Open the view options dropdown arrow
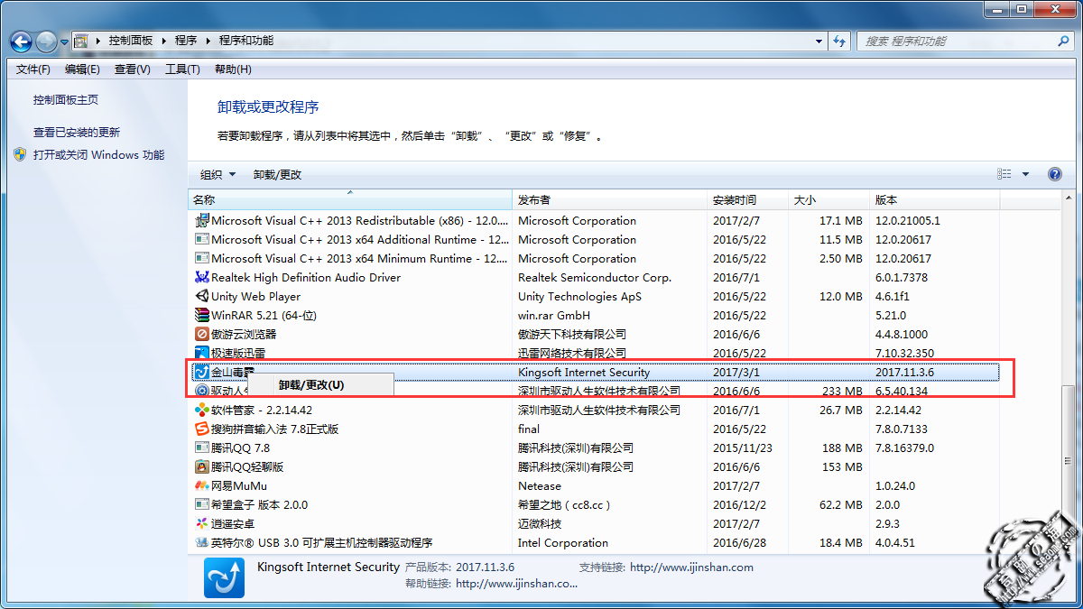This screenshot has width=1083, height=609. 1025,175
